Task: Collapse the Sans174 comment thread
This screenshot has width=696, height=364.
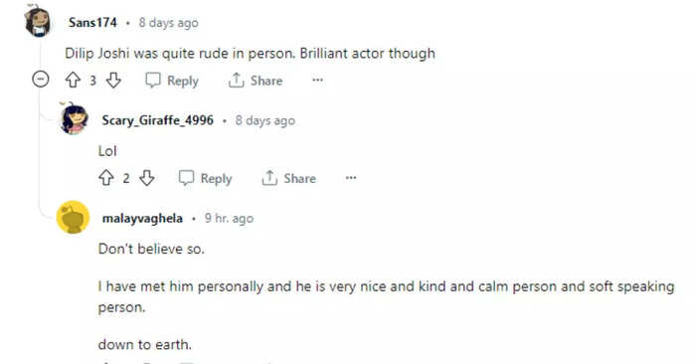Action: [x=41, y=80]
